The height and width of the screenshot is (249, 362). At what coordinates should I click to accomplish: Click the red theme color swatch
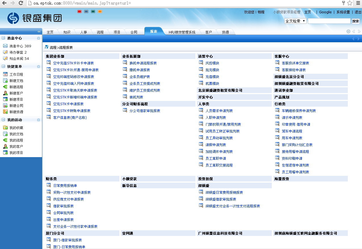point(79,12)
